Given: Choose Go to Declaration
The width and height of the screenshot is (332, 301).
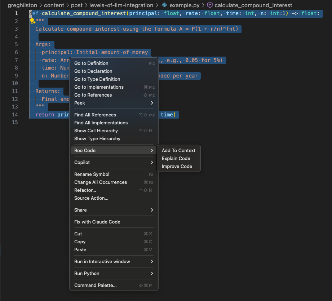Looking at the screenshot, I should 114,71.
